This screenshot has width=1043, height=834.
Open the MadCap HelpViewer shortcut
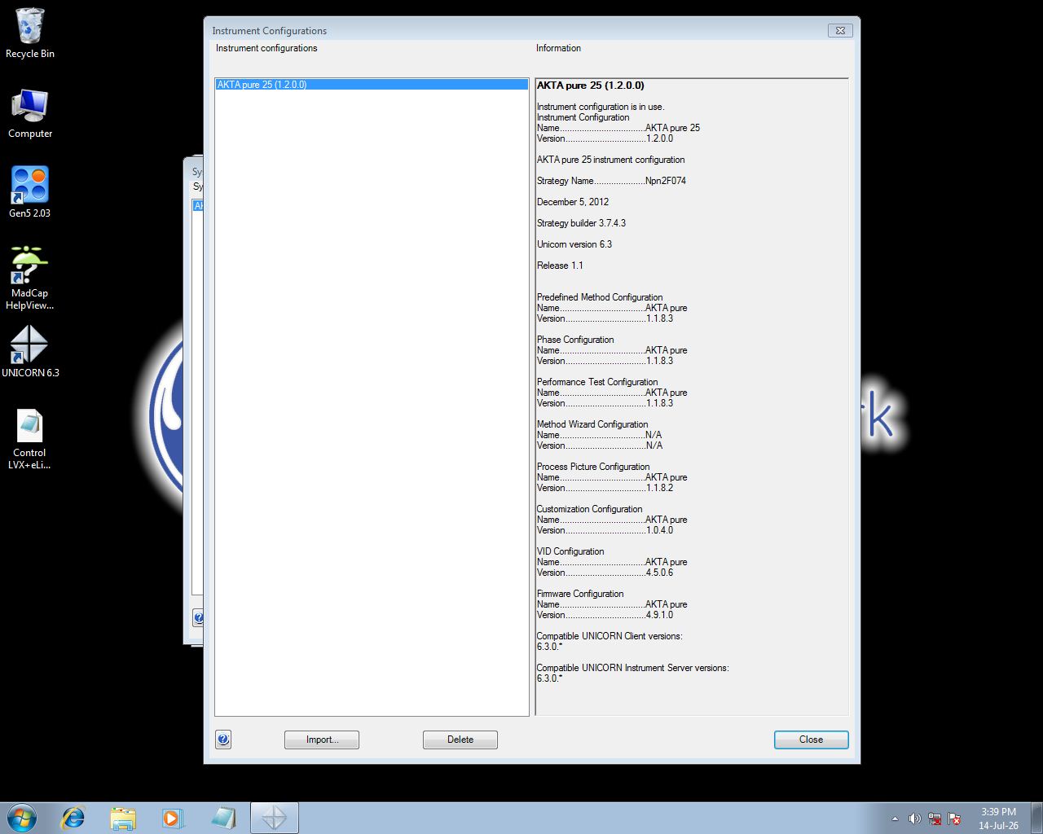pyautogui.click(x=30, y=278)
